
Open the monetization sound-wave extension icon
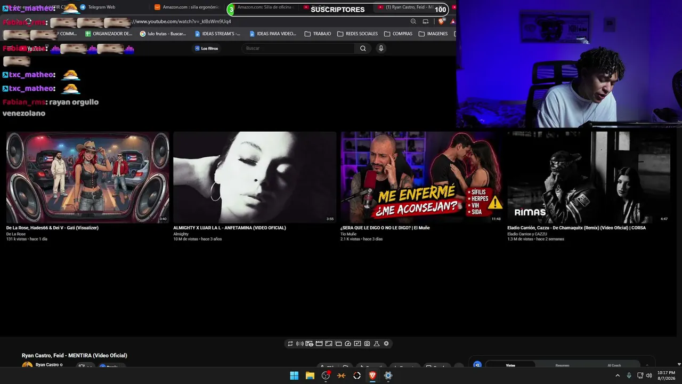tap(300, 344)
